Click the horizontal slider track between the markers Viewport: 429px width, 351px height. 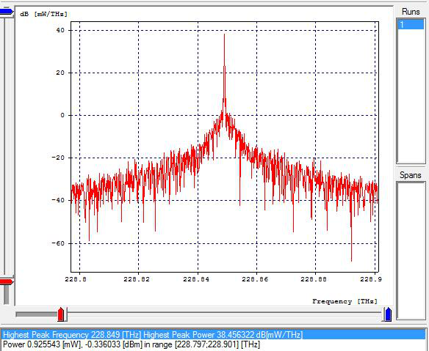(x=224, y=314)
